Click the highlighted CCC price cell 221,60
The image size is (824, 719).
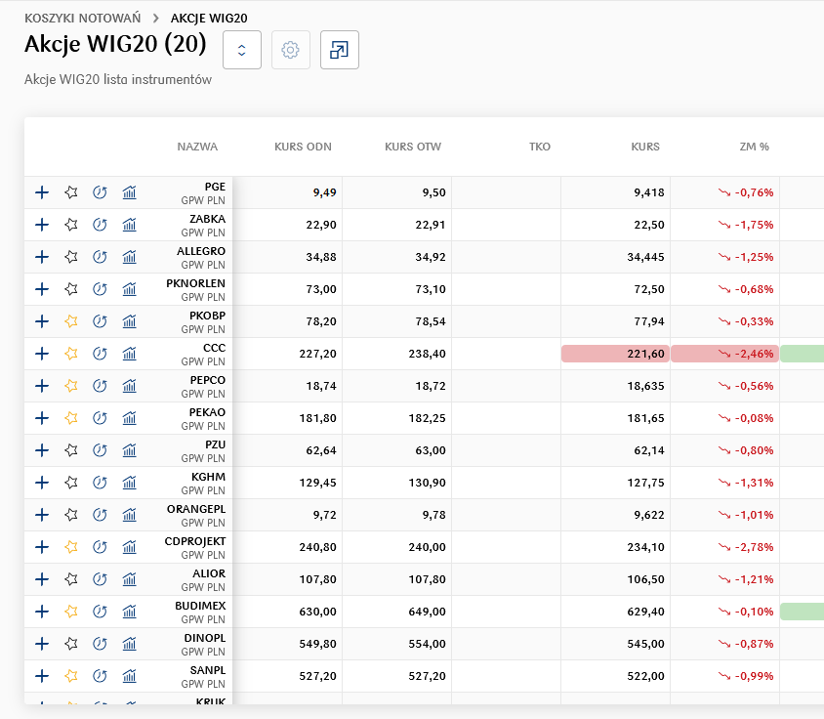click(615, 354)
